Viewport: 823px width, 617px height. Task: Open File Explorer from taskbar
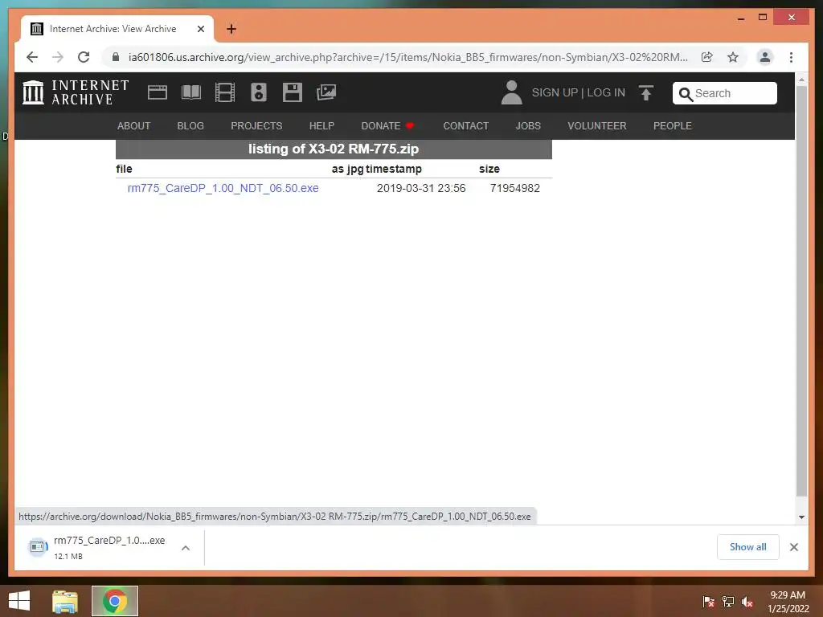tap(65, 601)
